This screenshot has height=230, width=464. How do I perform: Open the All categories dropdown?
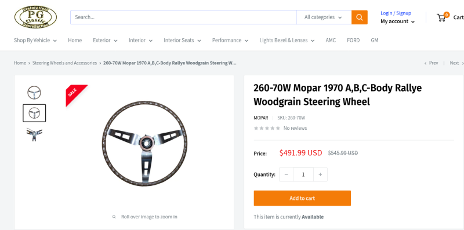click(x=324, y=17)
